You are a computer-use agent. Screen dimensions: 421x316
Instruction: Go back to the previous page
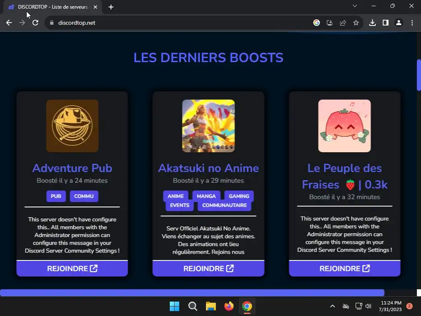point(9,23)
